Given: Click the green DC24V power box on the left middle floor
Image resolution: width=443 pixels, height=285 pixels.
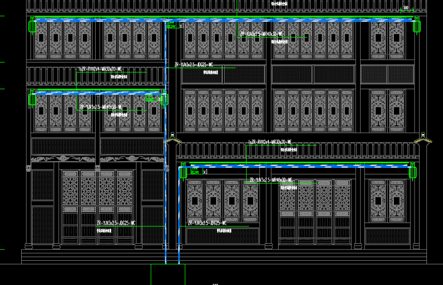Looking at the screenshot, I should (152, 99).
